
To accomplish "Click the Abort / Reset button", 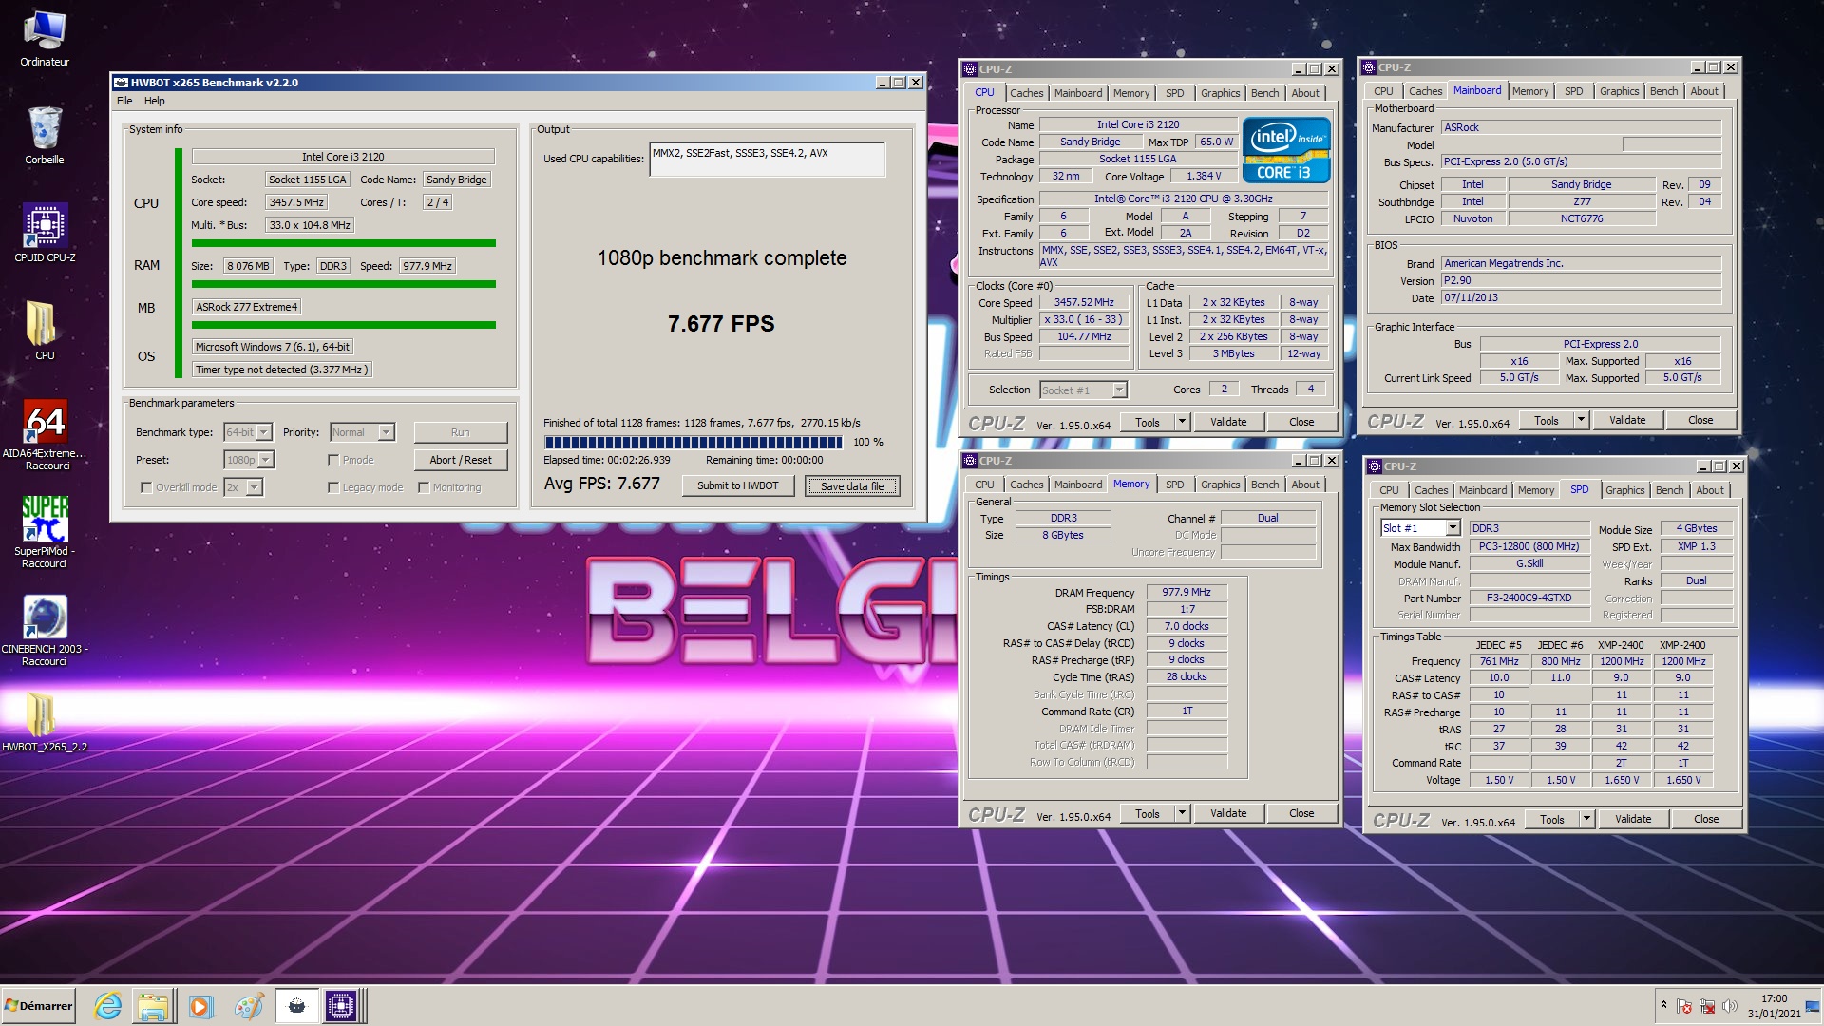I will (461, 460).
